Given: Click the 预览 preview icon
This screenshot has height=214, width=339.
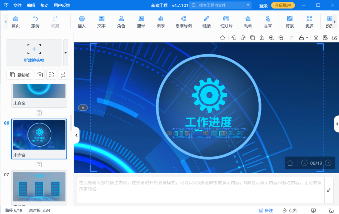Looking at the screenshot, I should [329, 22].
